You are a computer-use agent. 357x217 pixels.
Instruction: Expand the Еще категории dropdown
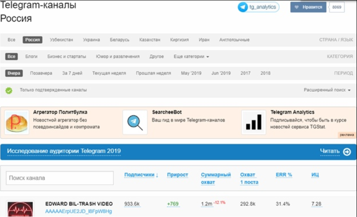[191, 56]
